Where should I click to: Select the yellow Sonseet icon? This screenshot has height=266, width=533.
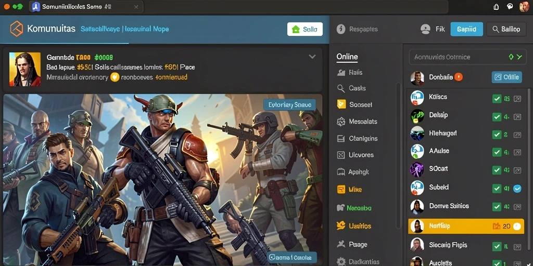pyautogui.click(x=341, y=104)
